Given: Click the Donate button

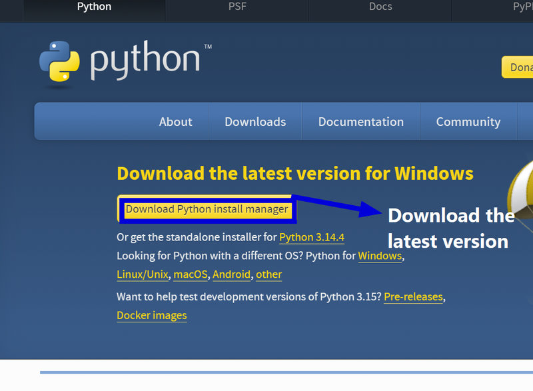Looking at the screenshot, I should (x=518, y=67).
